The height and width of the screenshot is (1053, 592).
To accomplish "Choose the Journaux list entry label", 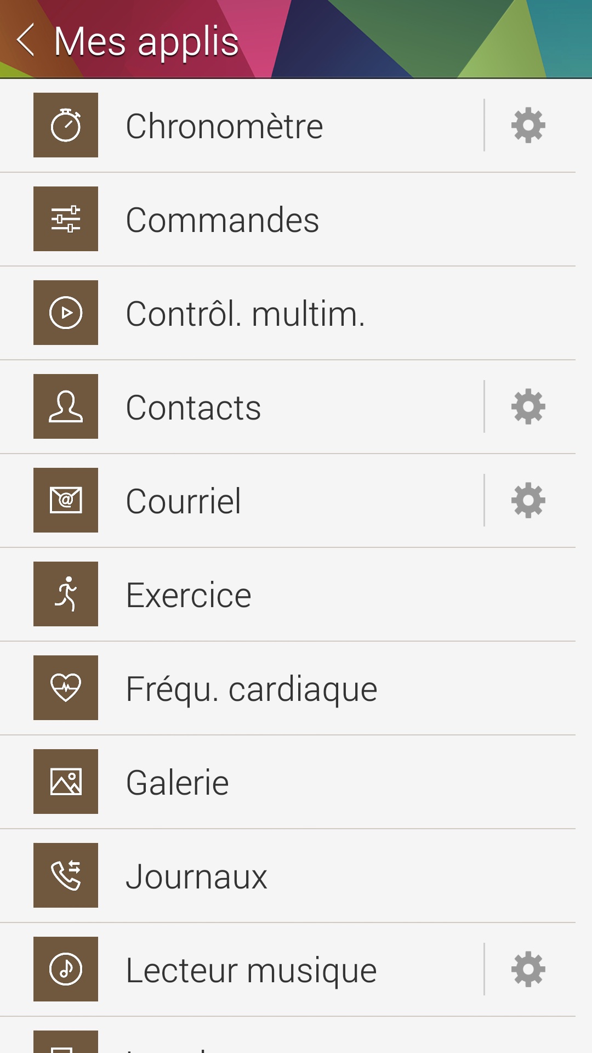I will (196, 876).
